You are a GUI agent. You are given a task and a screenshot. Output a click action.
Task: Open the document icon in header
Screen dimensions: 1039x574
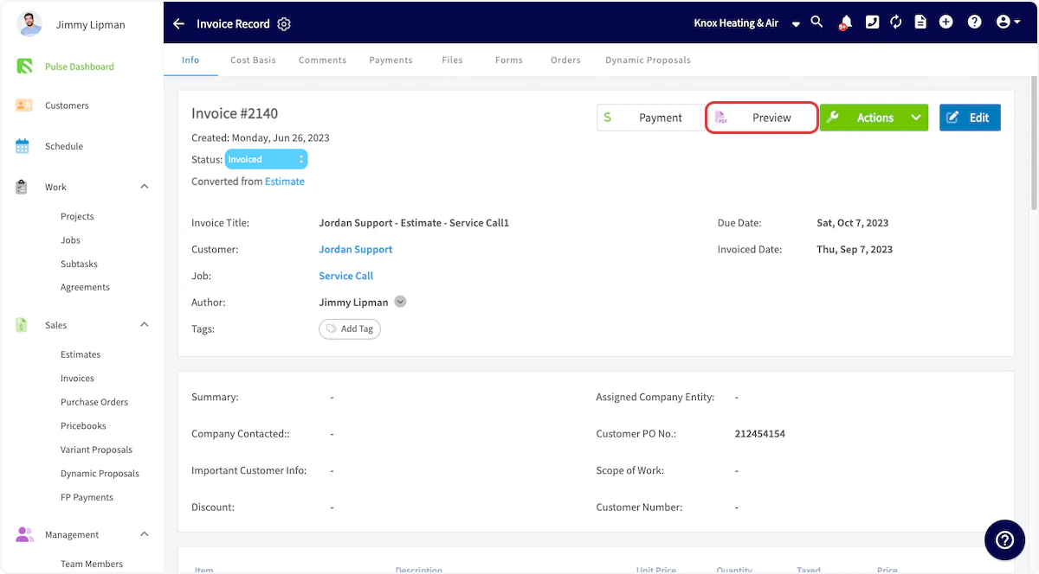[920, 22]
